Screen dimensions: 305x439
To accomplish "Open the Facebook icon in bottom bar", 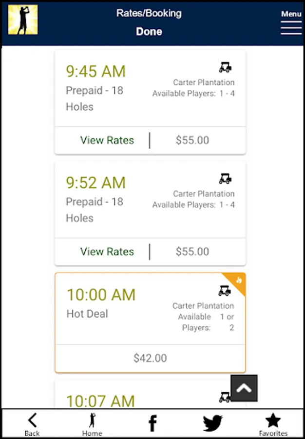I will pos(152,423).
